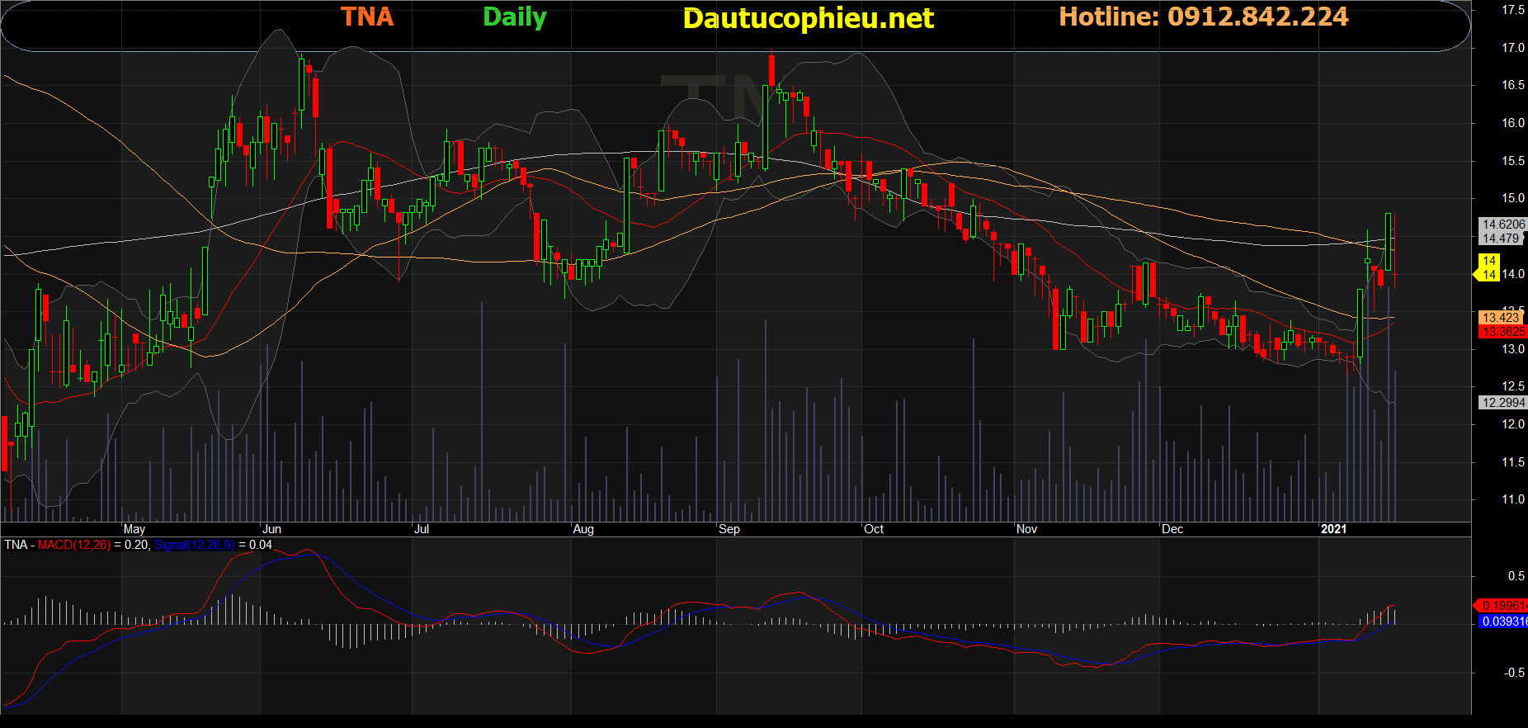The image size is (1528, 728).
Task: Select the Oct marker on time axis
Action: pos(874,529)
